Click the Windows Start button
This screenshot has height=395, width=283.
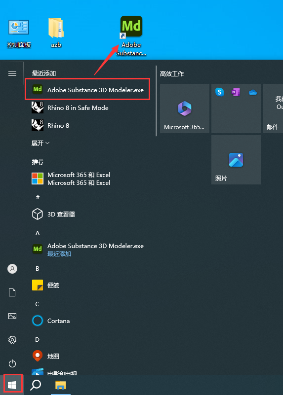[x=12, y=385]
